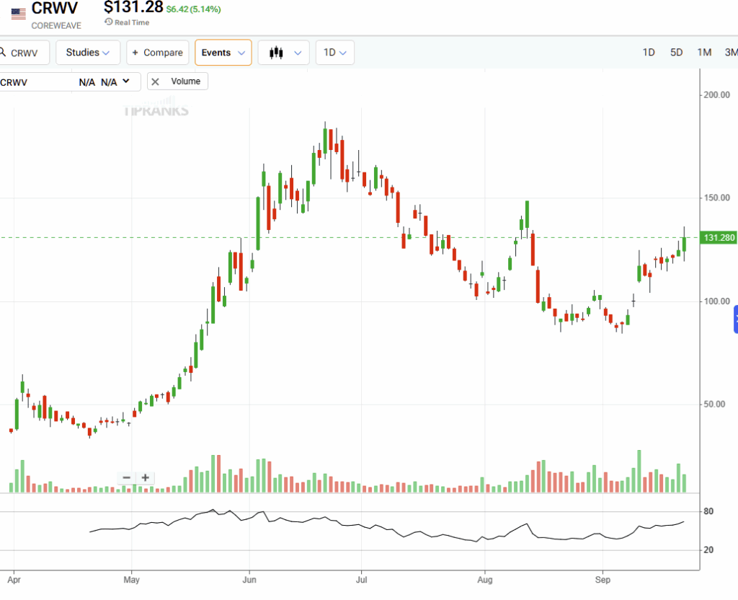Click the Real Time clock icon
The width and height of the screenshot is (738, 600).
(108, 22)
